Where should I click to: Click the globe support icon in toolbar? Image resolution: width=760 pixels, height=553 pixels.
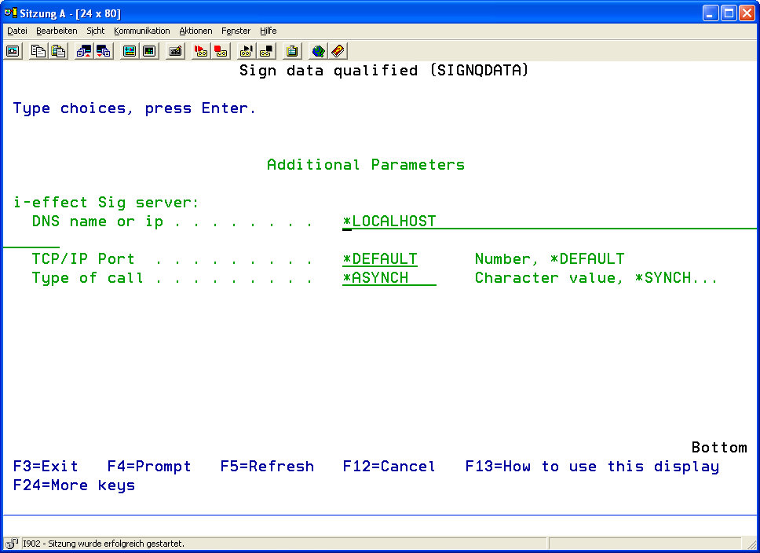[x=318, y=51]
